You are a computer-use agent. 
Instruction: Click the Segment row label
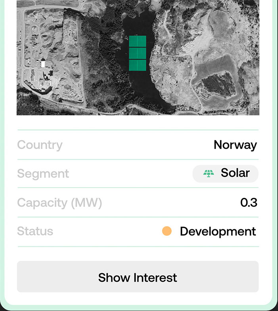point(43,174)
